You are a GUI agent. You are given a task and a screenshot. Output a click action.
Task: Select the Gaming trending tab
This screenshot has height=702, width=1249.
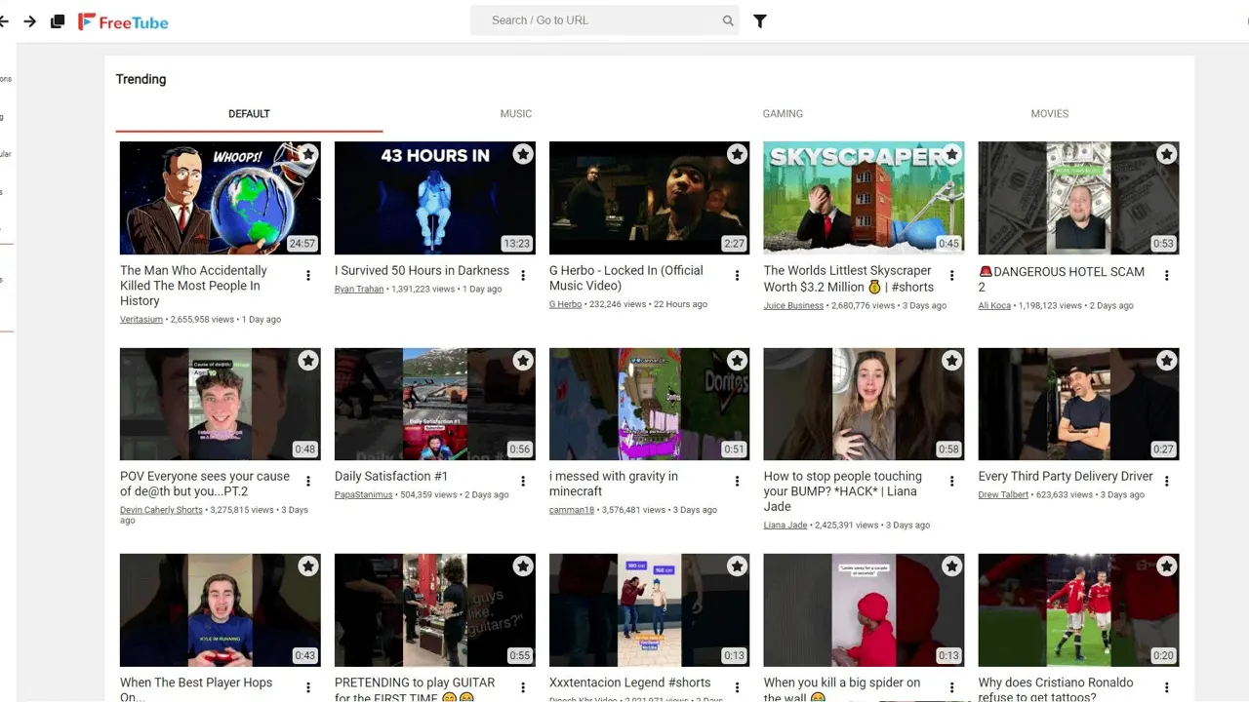click(x=783, y=114)
